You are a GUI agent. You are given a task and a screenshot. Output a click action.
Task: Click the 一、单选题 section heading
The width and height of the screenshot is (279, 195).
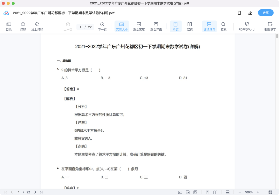[64, 61]
